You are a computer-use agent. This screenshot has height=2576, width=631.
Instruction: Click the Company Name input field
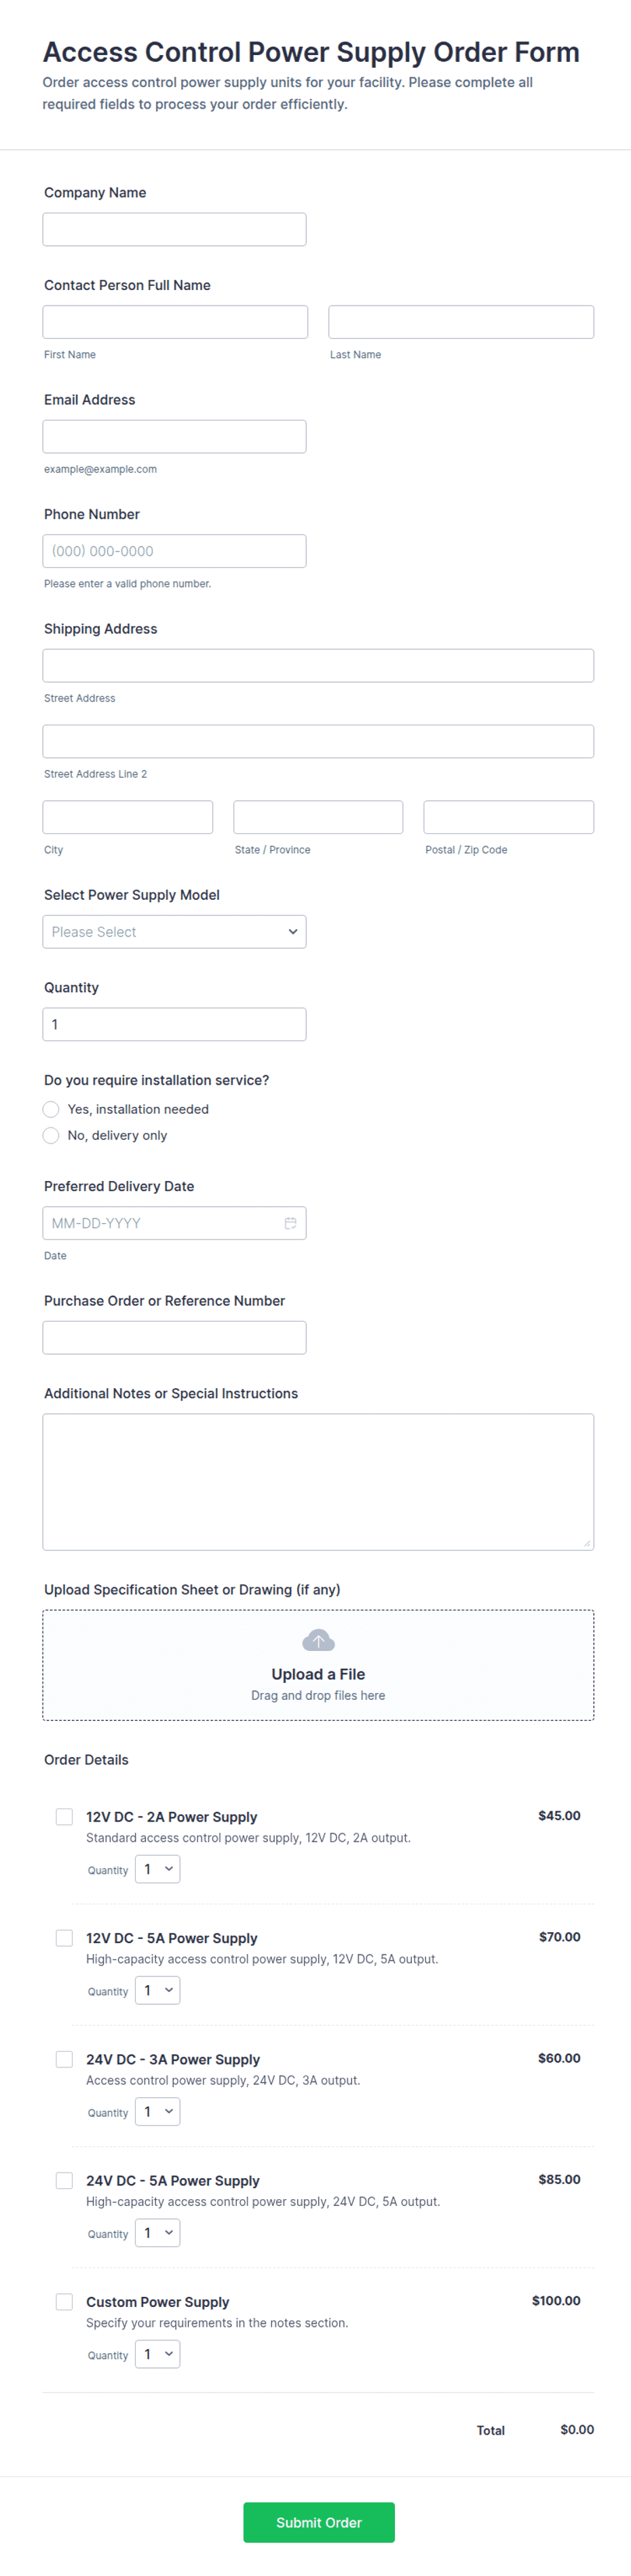pyautogui.click(x=174, y=229)
